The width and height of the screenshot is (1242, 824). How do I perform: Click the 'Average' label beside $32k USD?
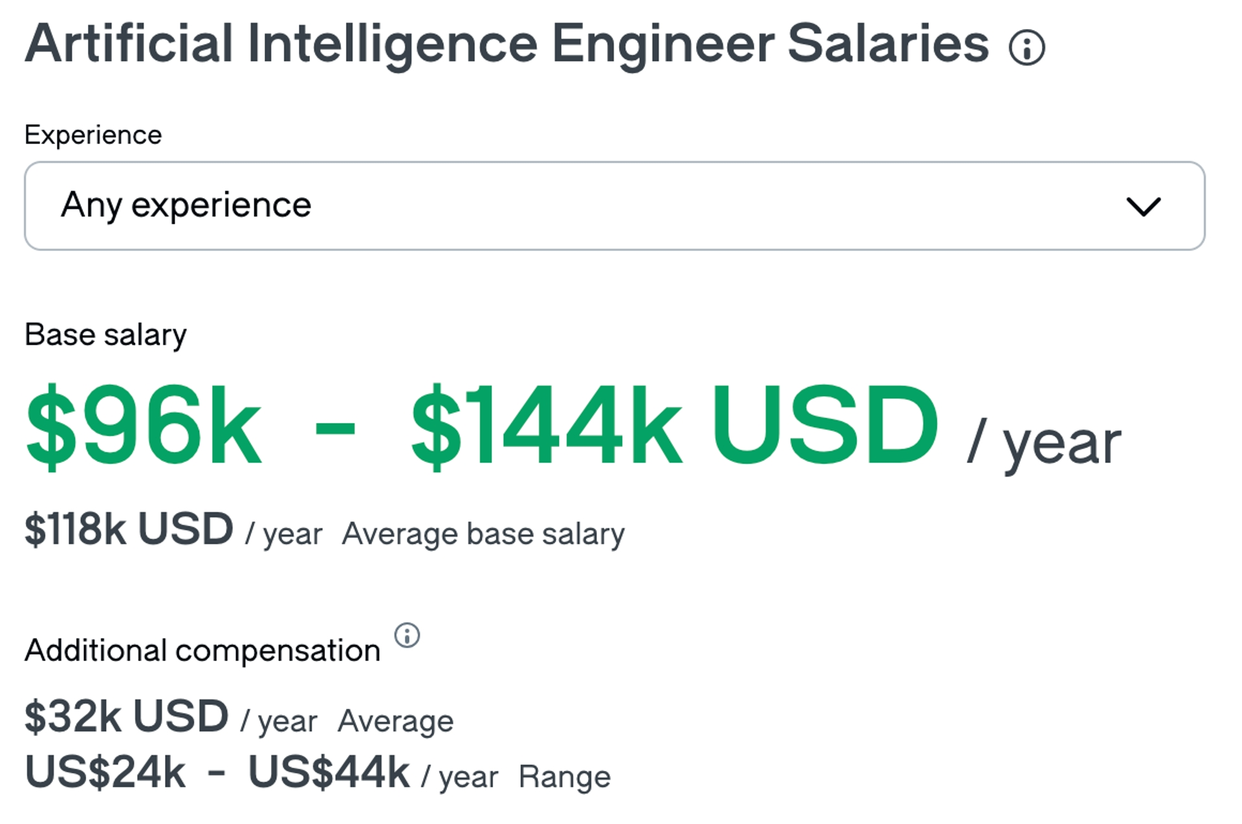(x=395, y=721)
